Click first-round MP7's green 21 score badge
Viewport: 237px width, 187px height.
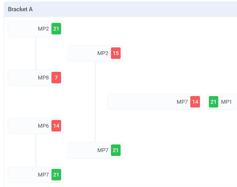click(x=56, y=175)
